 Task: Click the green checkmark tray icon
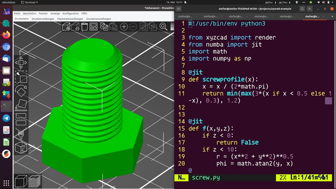click(311, 2)
